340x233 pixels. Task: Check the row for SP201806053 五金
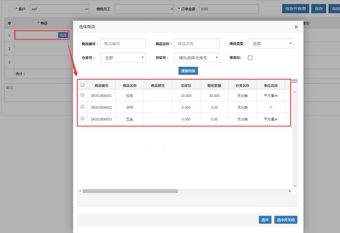(x=82, y=118)
